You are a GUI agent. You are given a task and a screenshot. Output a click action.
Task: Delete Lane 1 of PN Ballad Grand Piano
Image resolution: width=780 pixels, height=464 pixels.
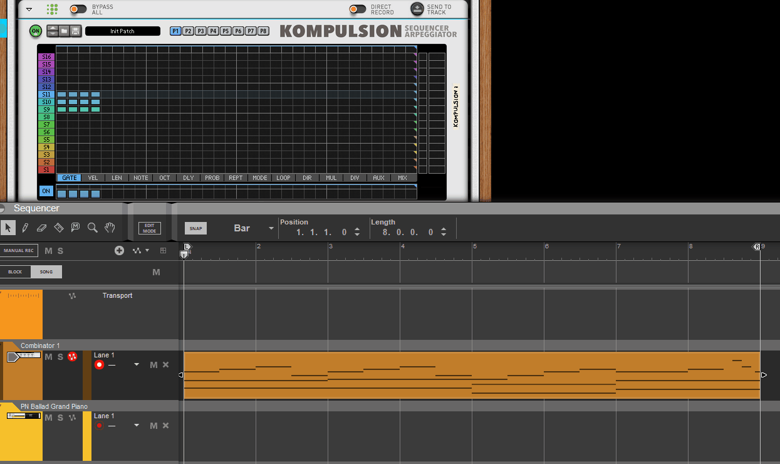pyautogui.click(x=166, y=426)
